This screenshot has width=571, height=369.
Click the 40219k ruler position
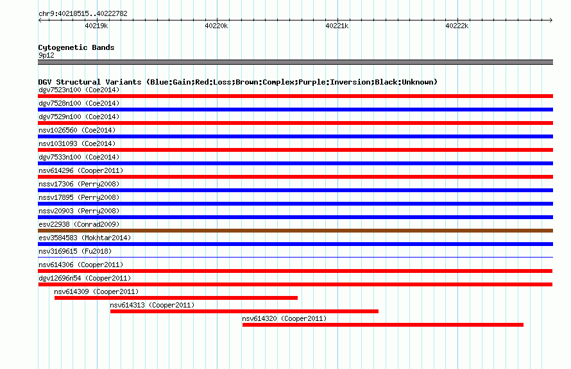[x=96, y=26]
